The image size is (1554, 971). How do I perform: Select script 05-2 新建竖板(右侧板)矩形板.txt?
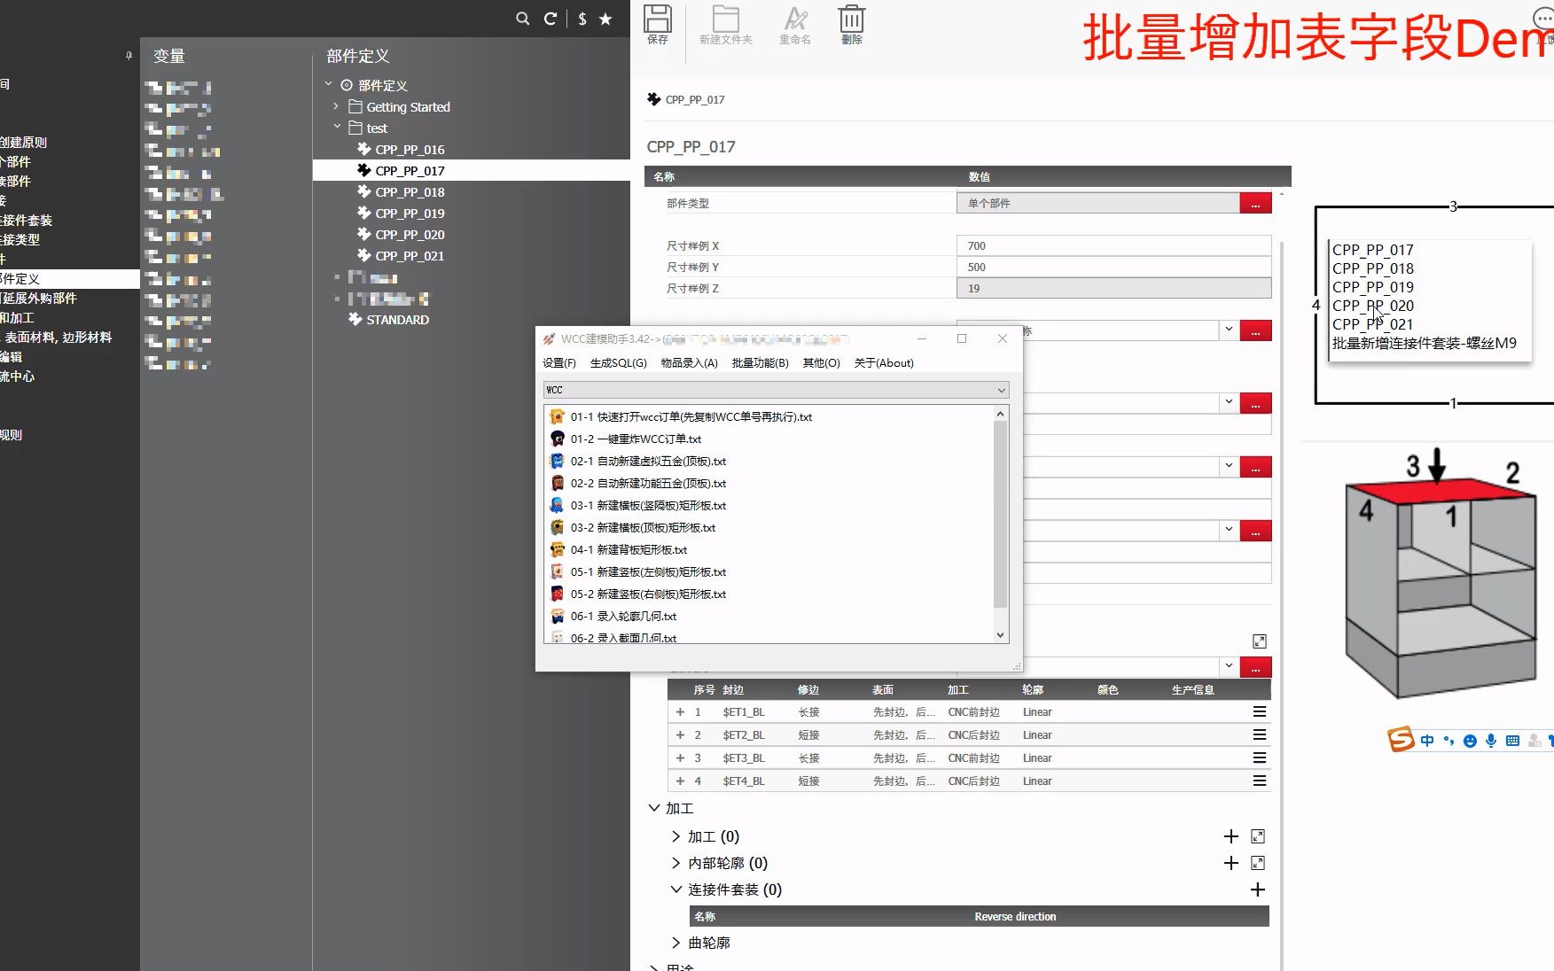(x=648, y=594)
